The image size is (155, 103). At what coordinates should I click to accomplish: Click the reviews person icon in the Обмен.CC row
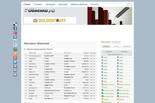coord(94,72)
